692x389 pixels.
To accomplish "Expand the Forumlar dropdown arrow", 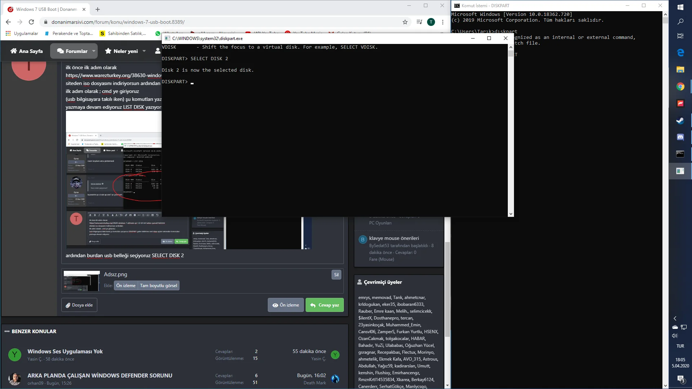I will tap(94, 51).
